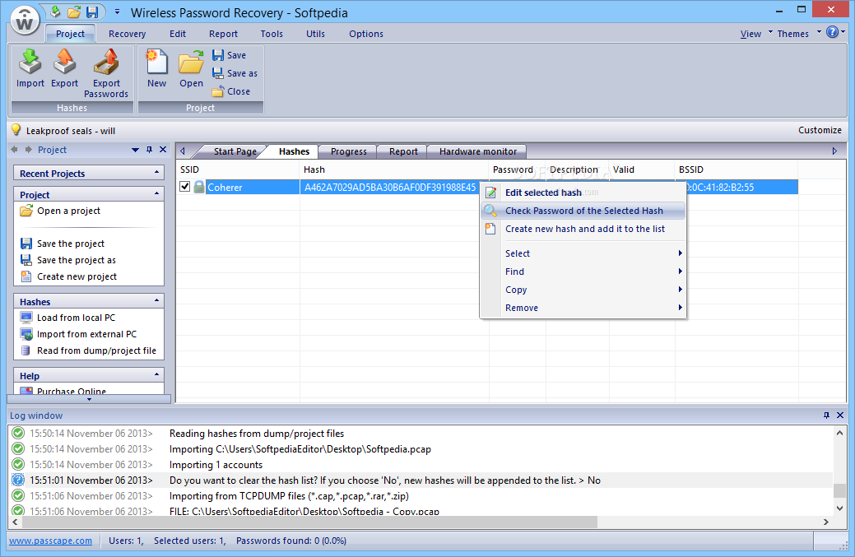The height and width of the screenshot is (557, 855).
Task: Switch to the Utils ribbon tab
Action: click(315, 34)
